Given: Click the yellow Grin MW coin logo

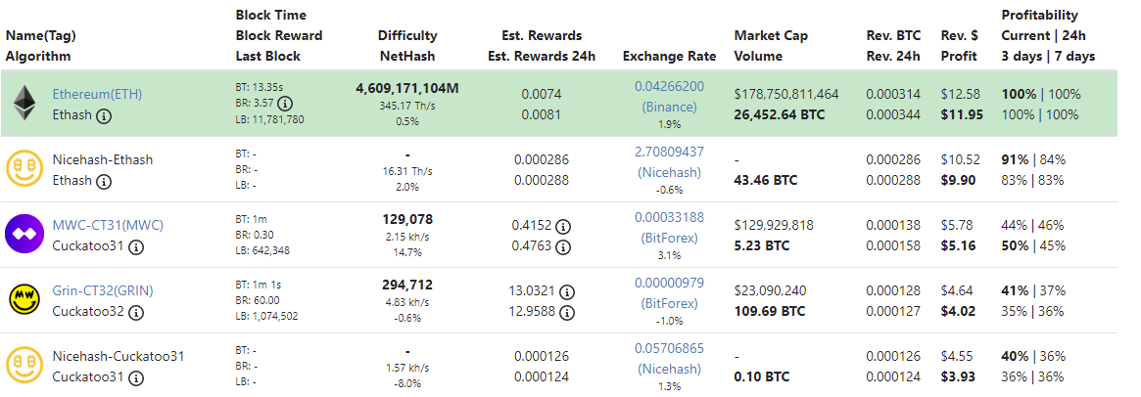Looking at the screenshot, I should coord(24,300).
